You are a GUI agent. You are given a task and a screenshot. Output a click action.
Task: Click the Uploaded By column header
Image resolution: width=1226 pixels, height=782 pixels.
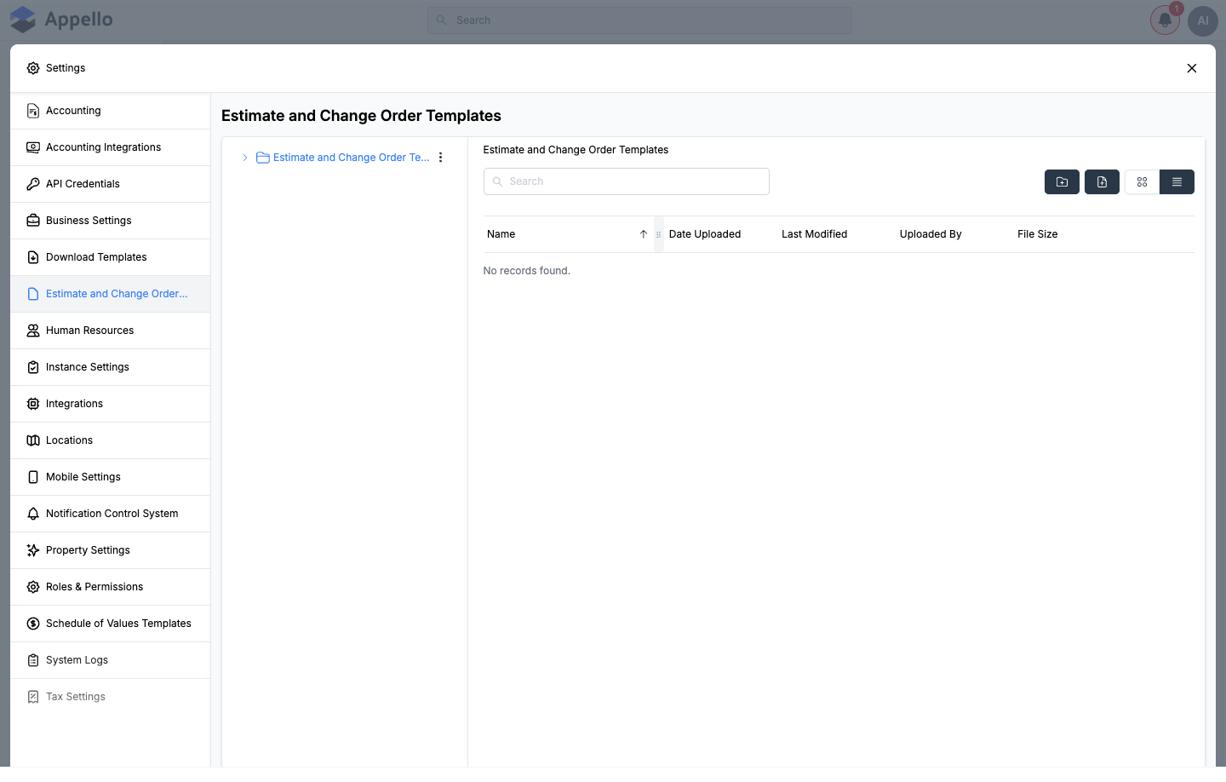pos(931,234)
